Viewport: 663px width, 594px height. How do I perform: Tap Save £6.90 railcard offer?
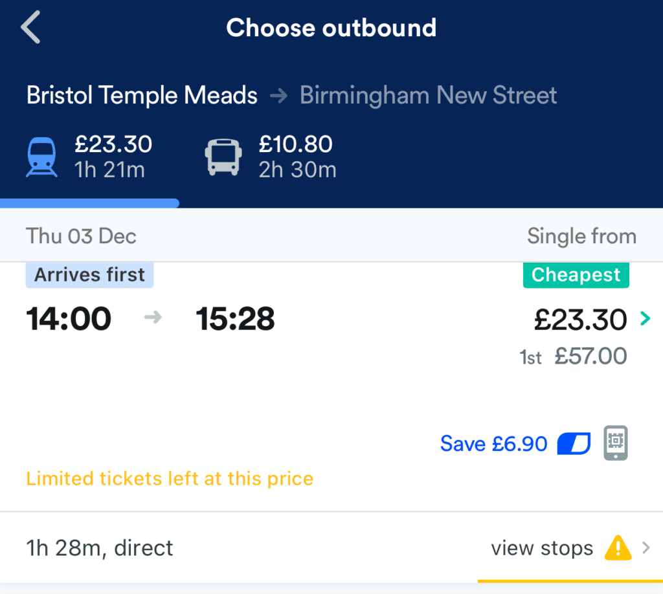(493, 444)
